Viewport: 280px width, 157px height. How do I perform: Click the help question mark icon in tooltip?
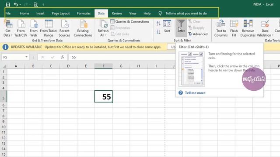pos(181,93)
